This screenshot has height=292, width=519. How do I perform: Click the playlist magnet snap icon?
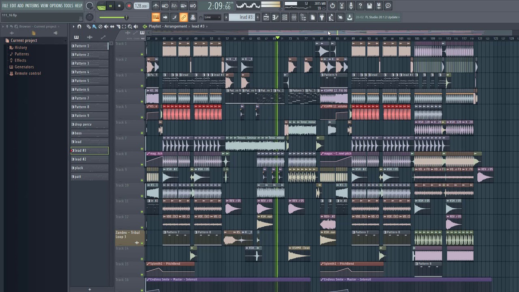79,26
